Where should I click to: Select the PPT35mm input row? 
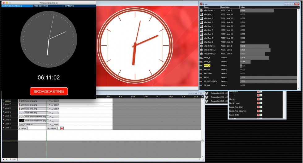248,73
